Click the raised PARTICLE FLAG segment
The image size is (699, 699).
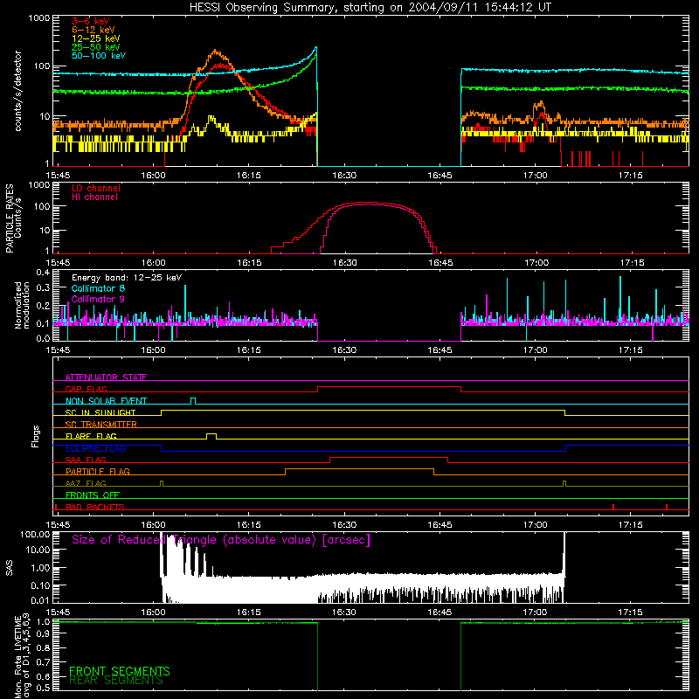tap(359, 469)
